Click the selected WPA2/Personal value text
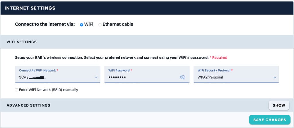The width and height of the screenshot is (294, 128). tap(210, 77)
